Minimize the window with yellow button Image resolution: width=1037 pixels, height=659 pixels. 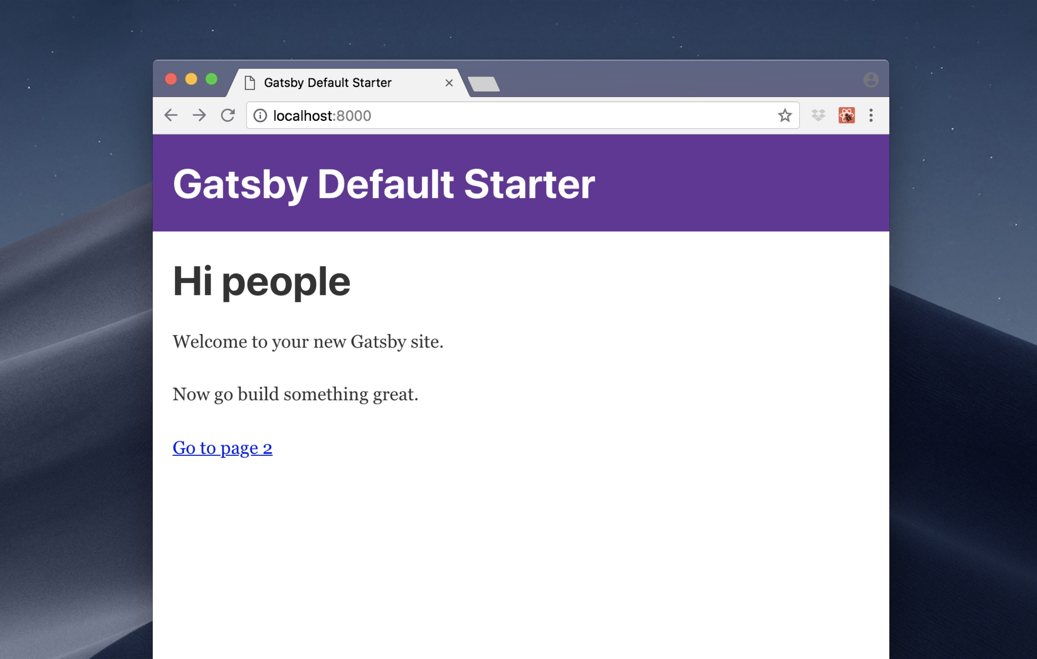tap(191, 79)
